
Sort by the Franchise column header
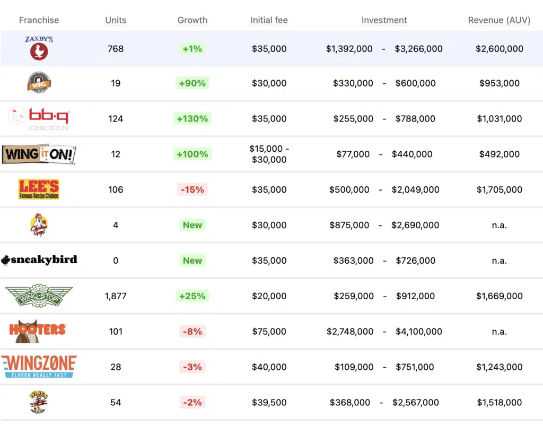39,20
